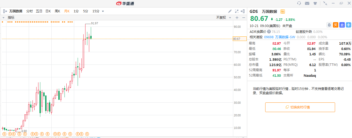
Task: Enter fullscreen chart mode
Action: pyautogui.click(x=237, y=11)
